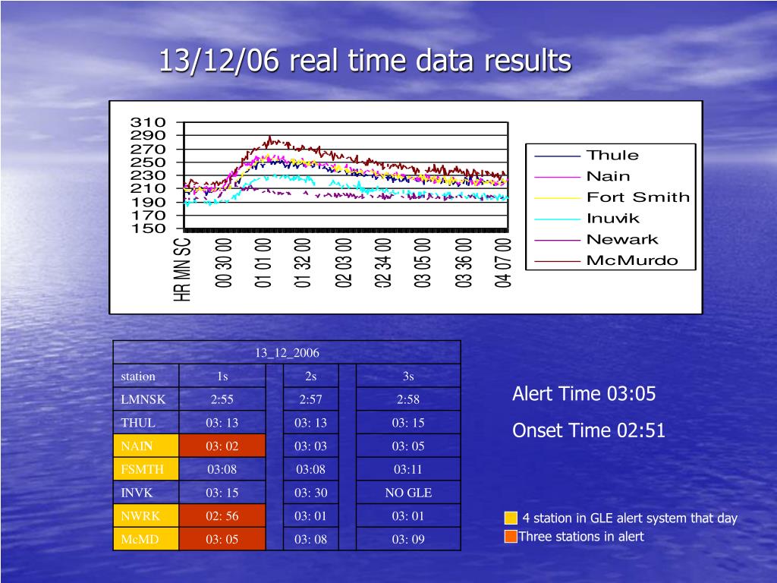Click the INVK station cell
The height and width of the screenshot is (583, 777).
tap(146, 492)
